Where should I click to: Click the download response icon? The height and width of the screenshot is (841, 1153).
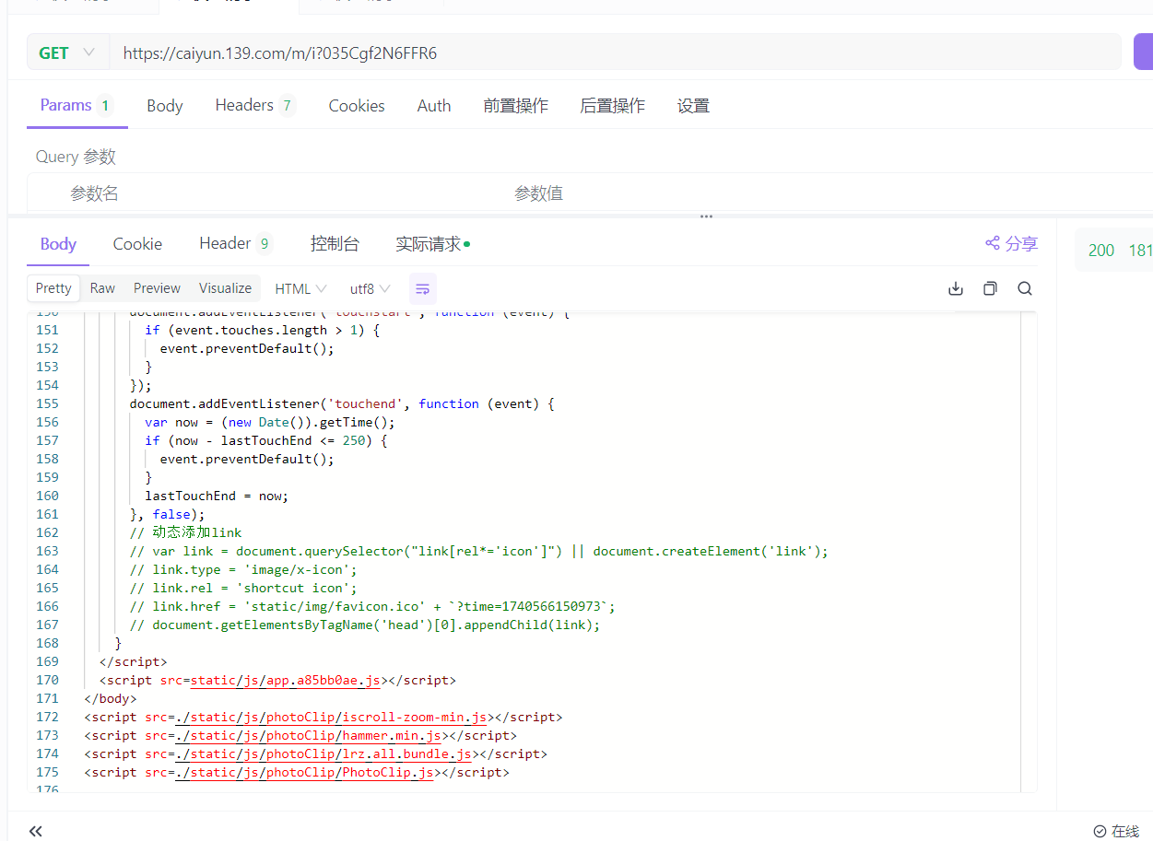[x=956, y=288]
